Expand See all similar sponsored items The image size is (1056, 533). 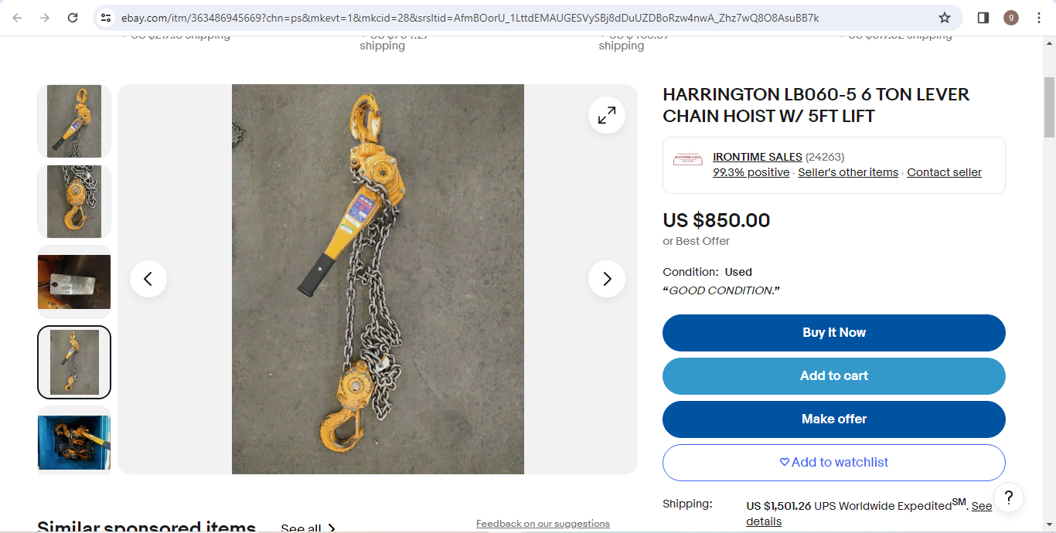point(308,528)
